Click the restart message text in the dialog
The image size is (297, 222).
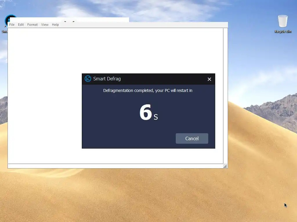(148, 90)
